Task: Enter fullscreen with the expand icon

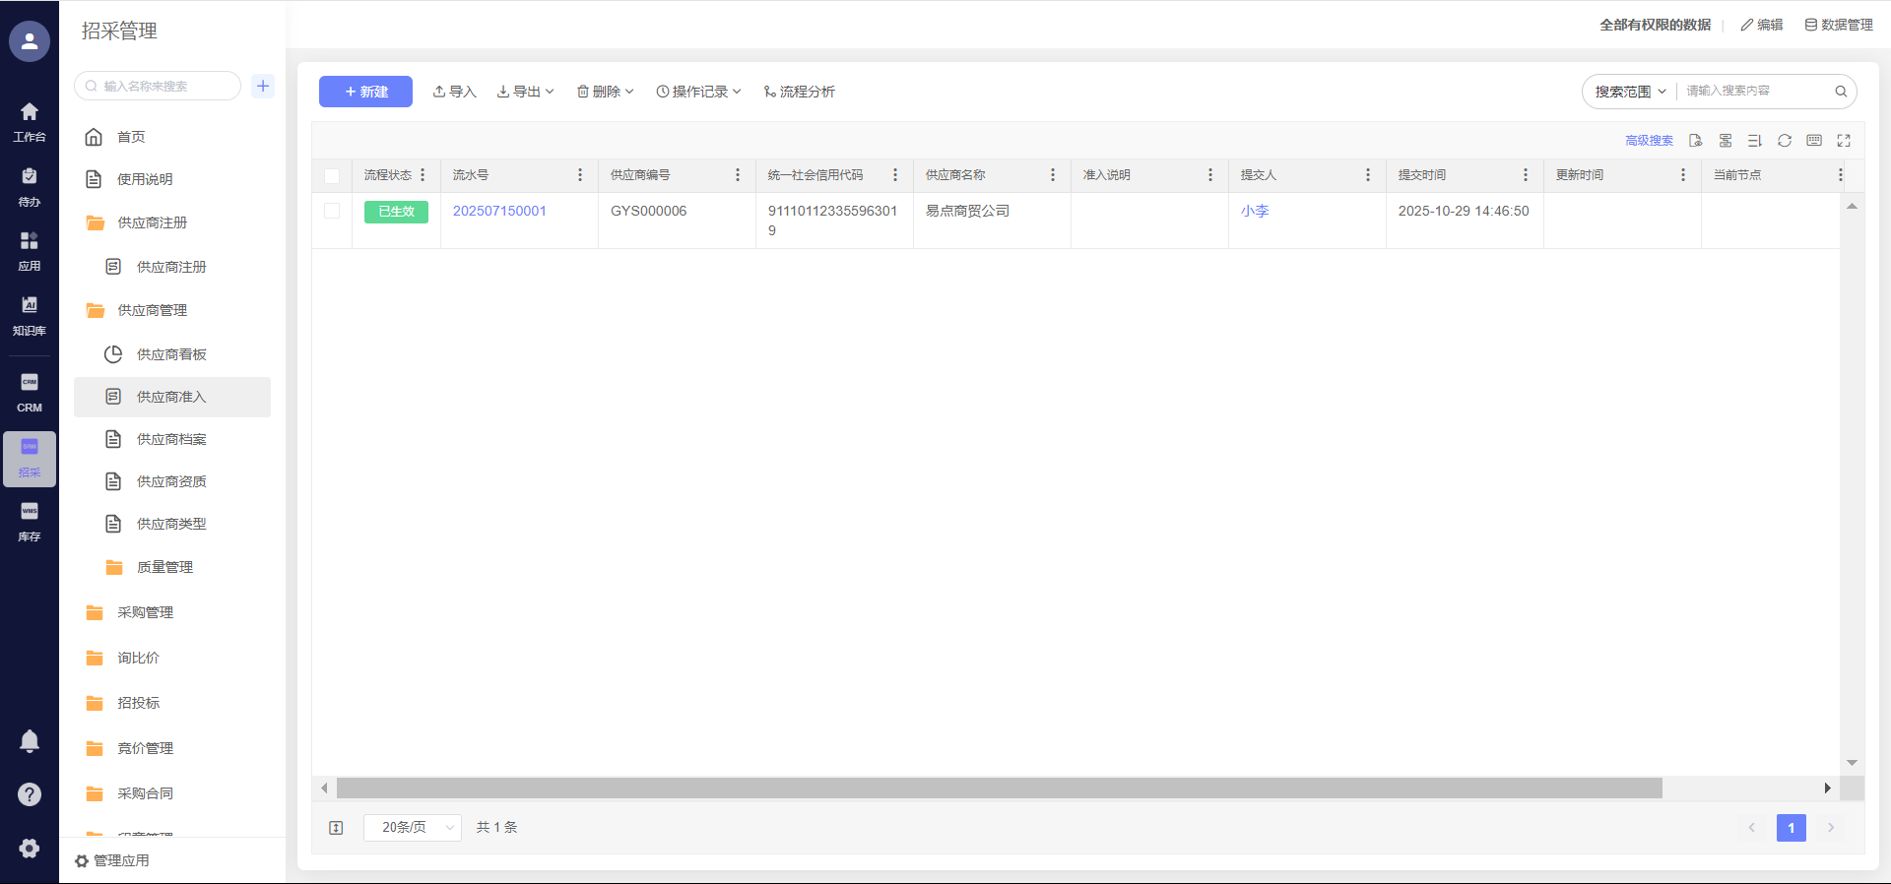Action: 1844,141
